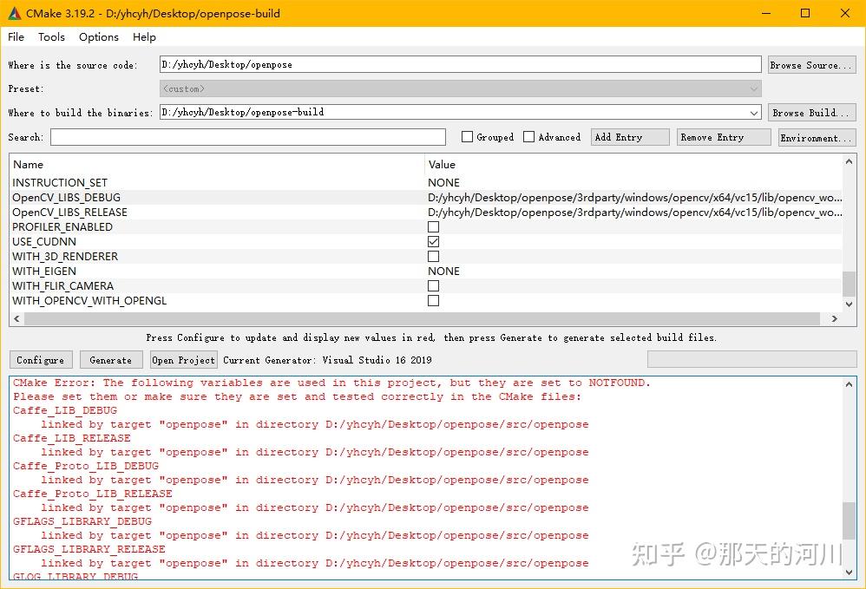Click variables list scroll up arrow
Image resolution: width=866 pixels, height=589 pixels.
pyautogui.click(x=849, y=161)
